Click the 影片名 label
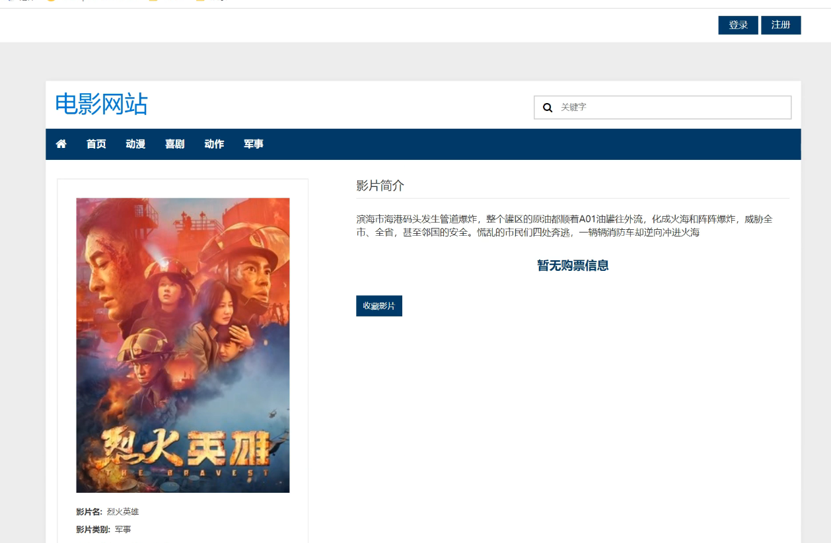The height and width of the screenshot is (543, 831). tap(89, 512)
